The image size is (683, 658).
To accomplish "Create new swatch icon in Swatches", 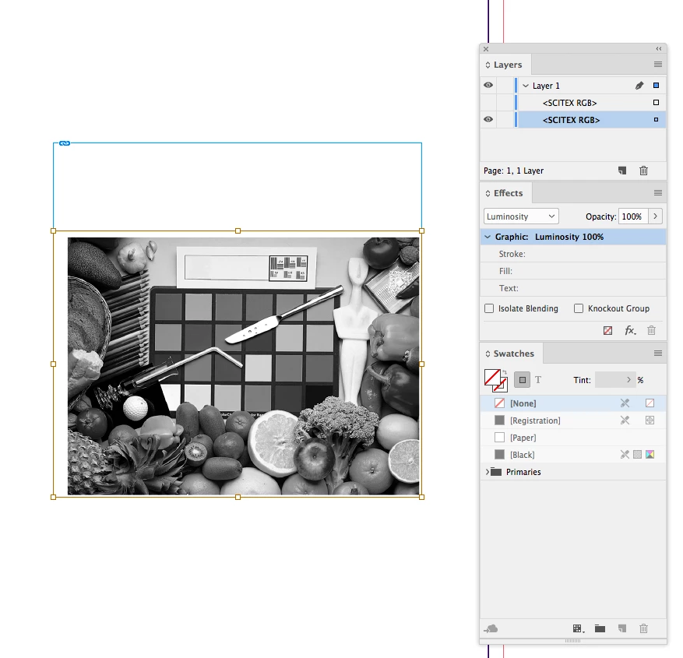I will 622,628.
